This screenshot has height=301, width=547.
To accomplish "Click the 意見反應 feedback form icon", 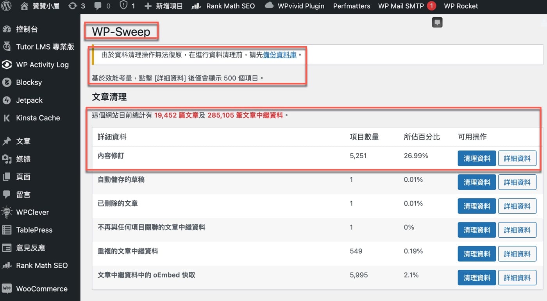I will click(7, 247).
